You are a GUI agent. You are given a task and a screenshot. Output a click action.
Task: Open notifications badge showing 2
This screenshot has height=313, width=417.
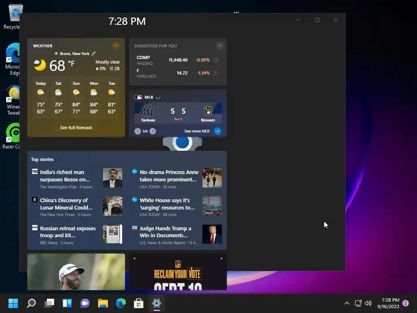[406, 303]
